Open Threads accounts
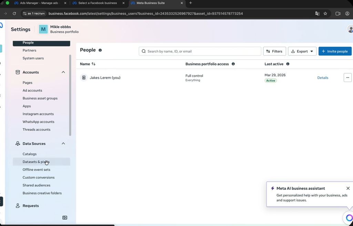 (36, 129)
